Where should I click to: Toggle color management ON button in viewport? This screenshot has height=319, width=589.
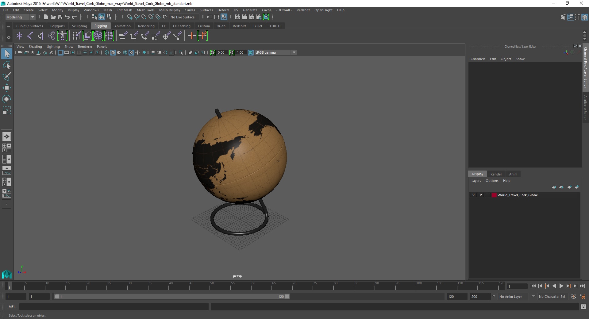[x=251, y=52]
